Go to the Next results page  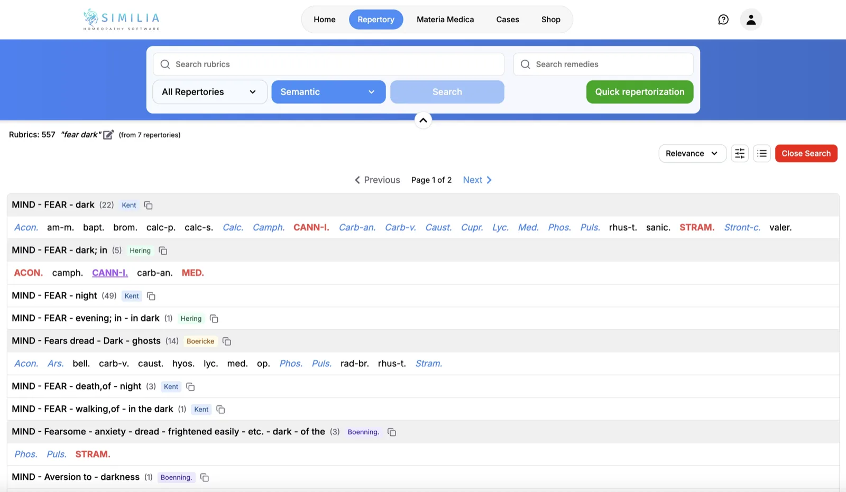[x=476, y=180]
